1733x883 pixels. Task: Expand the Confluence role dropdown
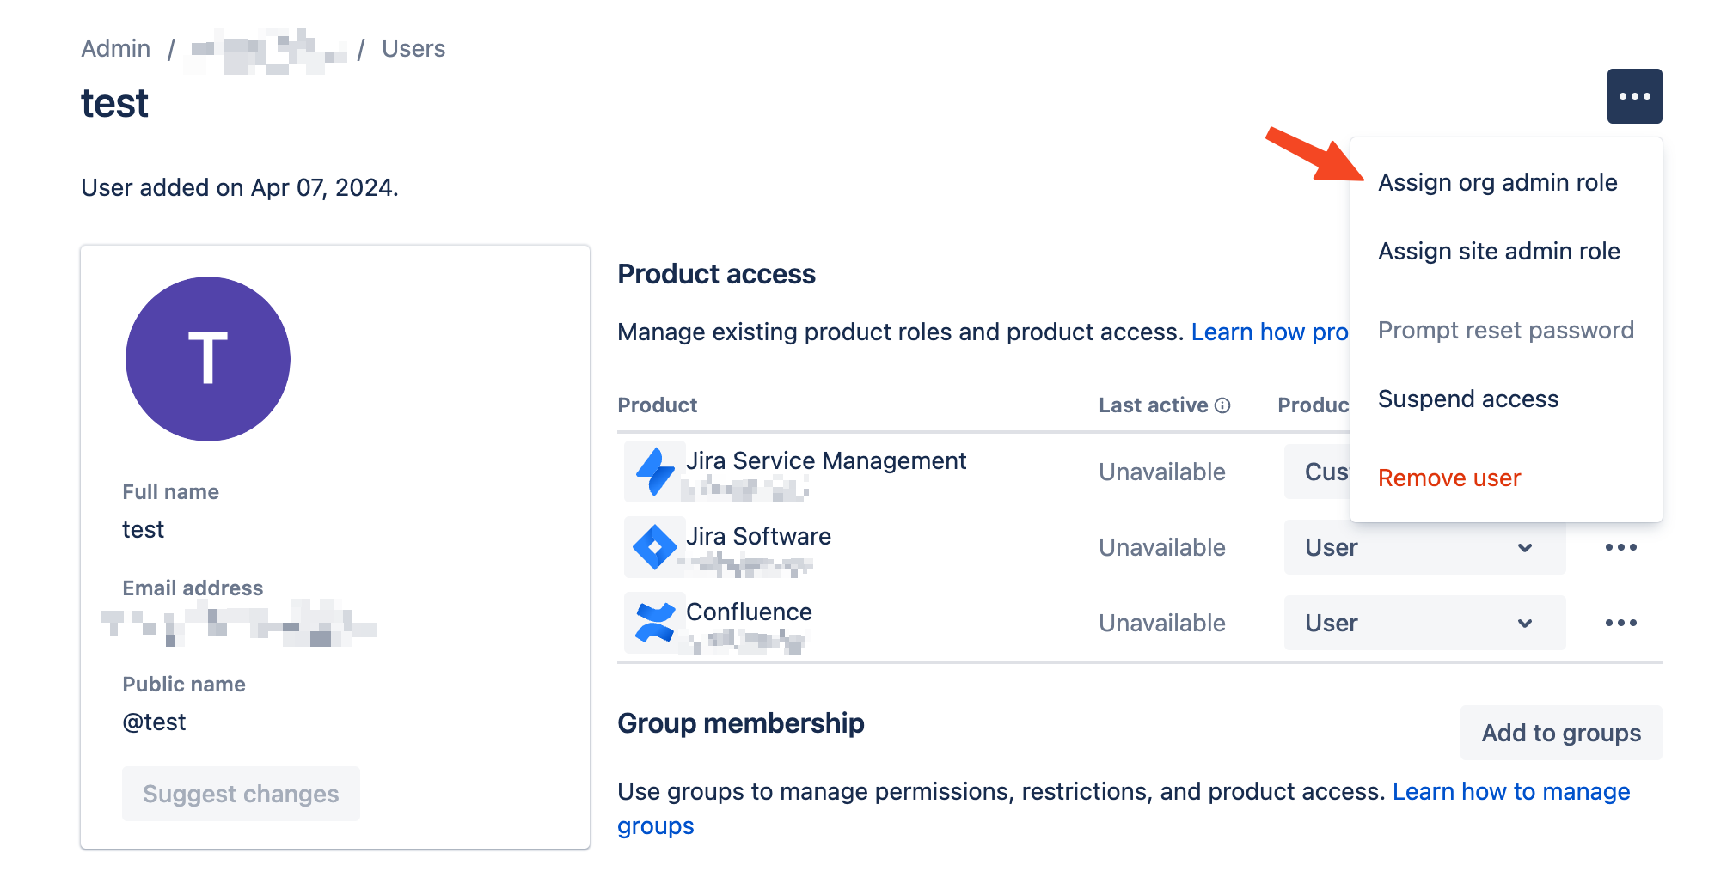point(1424,623)
